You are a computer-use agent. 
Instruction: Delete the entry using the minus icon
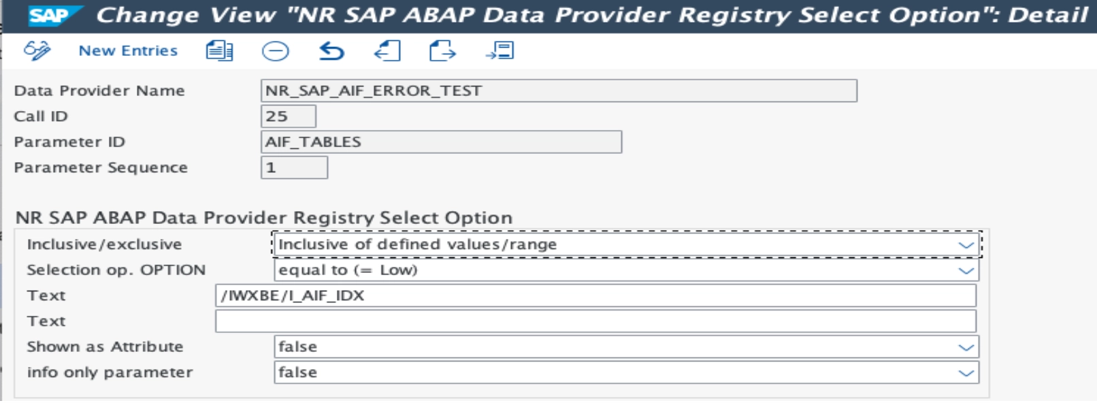pos(275,49)
